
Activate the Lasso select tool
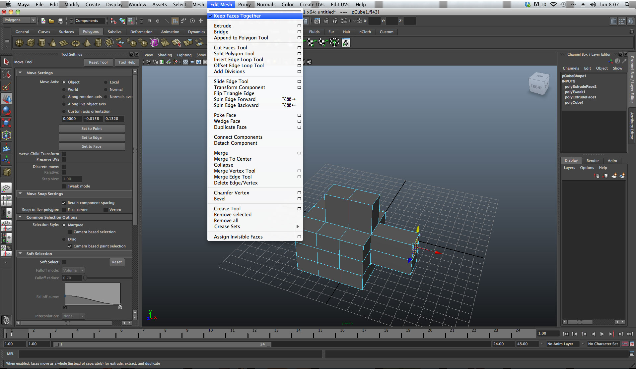coord(6,74)
